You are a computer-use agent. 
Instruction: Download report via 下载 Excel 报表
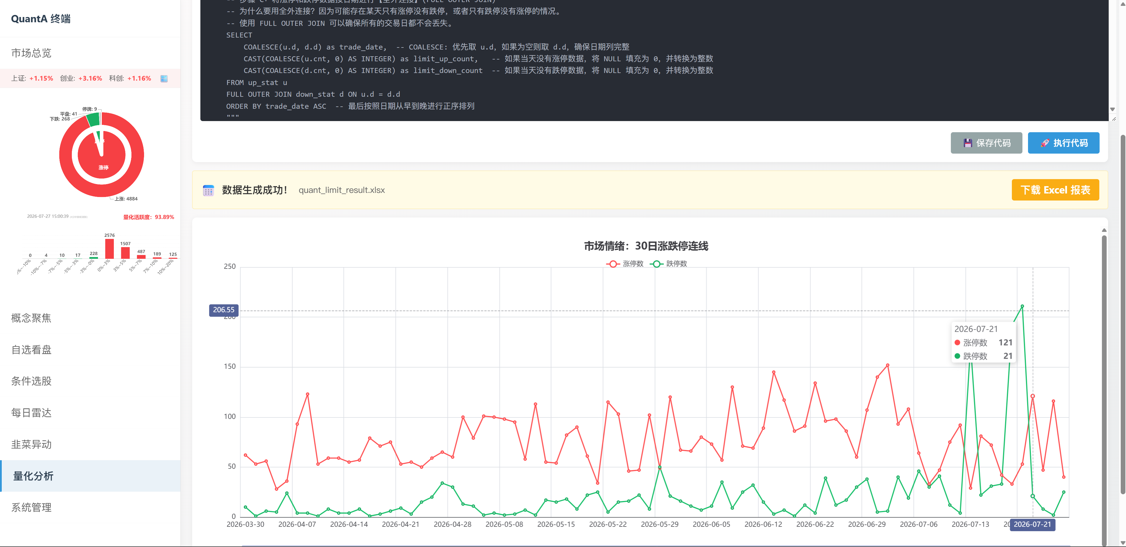[x=1055, y=190]
